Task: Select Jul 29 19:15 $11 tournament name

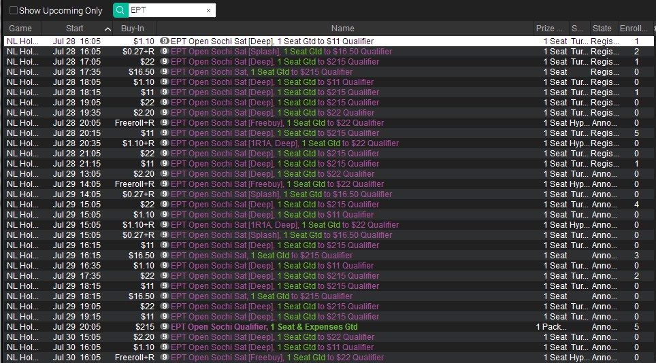Action: [x=275, y=317]
